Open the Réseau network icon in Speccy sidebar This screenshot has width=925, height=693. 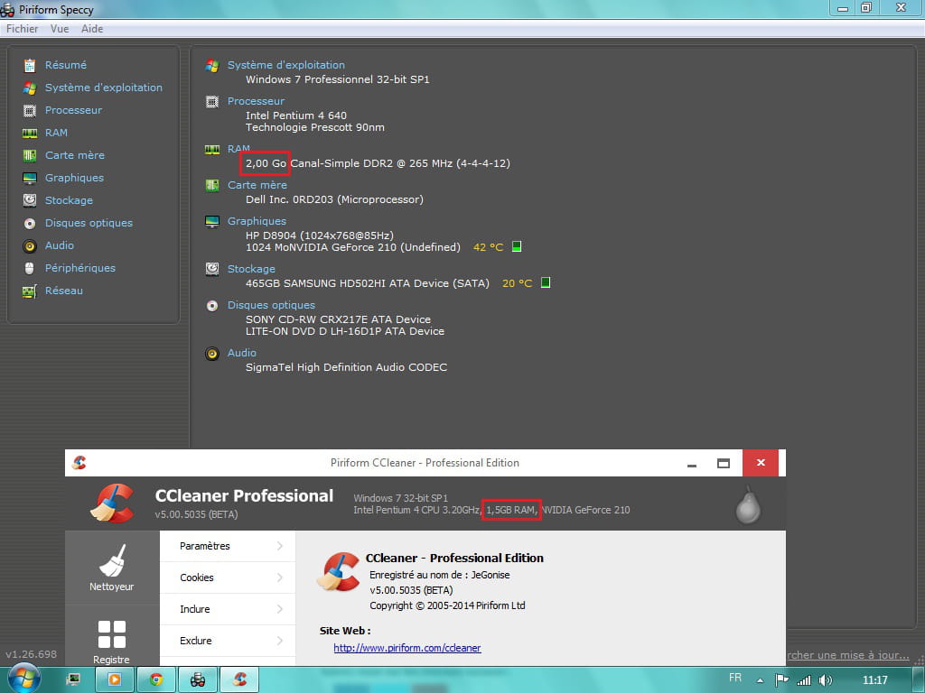30,291
